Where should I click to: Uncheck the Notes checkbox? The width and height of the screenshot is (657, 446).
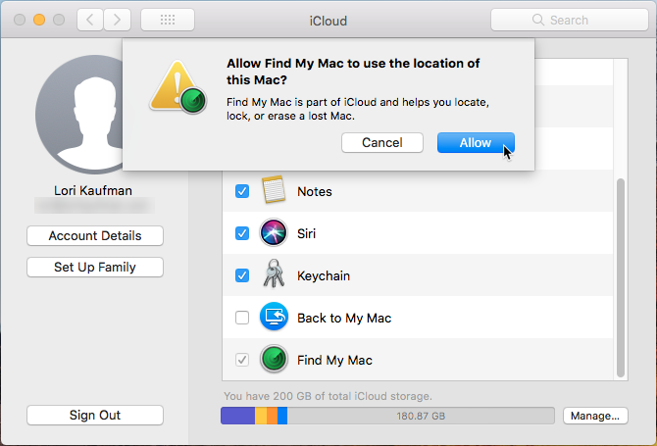tap(242, 191)
